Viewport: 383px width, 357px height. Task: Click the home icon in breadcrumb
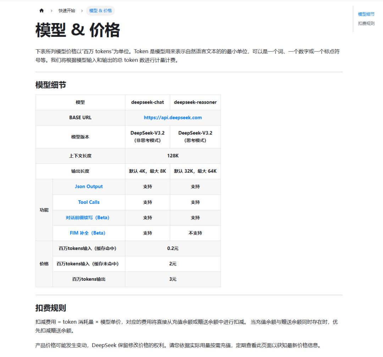coord(41,11)
